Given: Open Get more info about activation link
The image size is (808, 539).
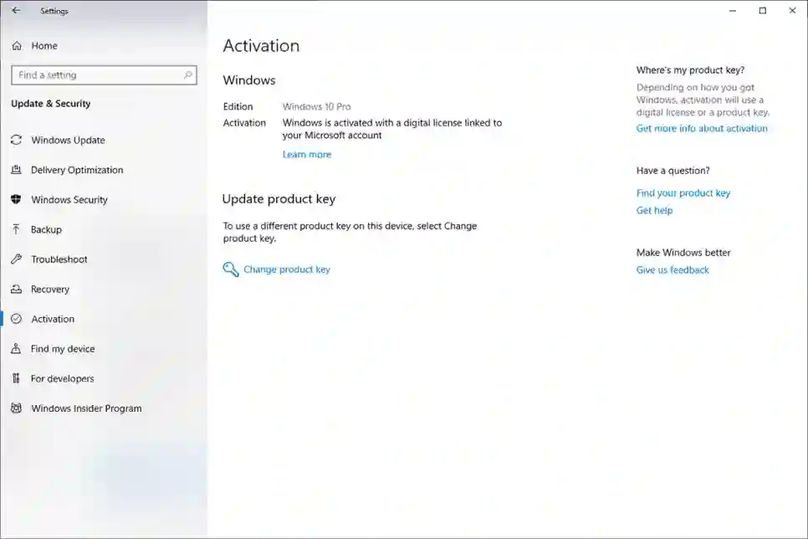Looking at the screenshot, I should [x=701, y=128].
